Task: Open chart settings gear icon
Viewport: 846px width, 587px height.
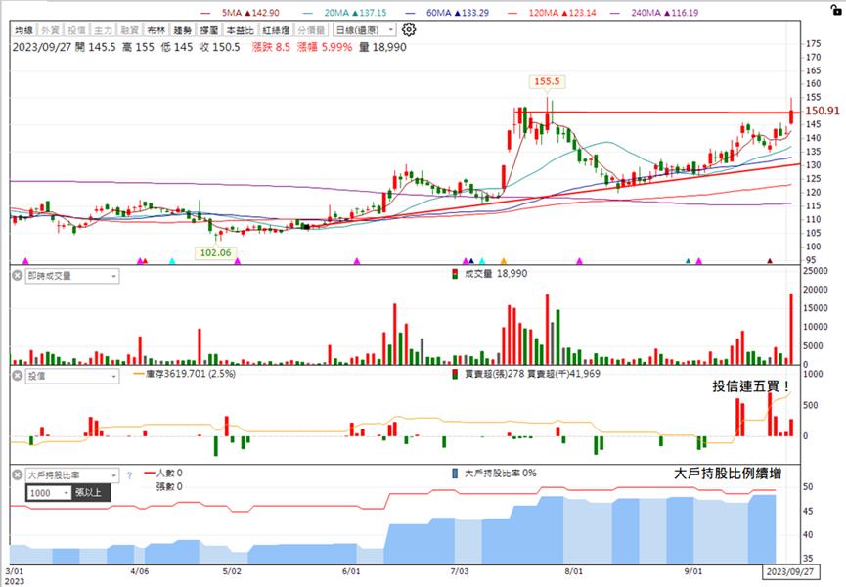Action: click(409, 29)
